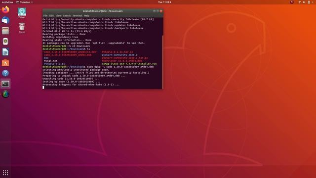Click the green globe dock icon
The width and height of the screenshot is (316, 178).
(5, 94)
